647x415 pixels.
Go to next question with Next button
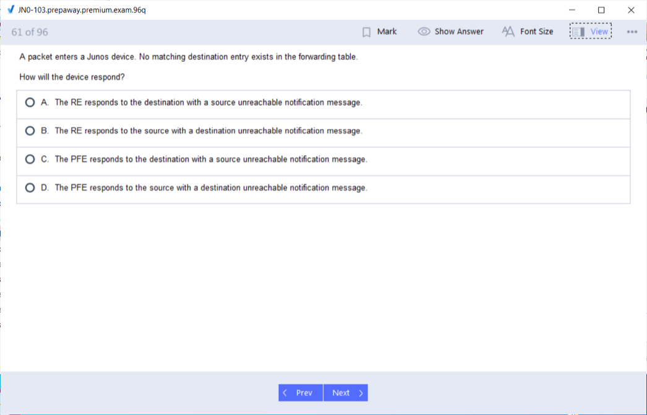(x=346, y=393)
